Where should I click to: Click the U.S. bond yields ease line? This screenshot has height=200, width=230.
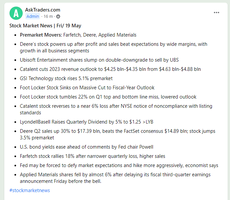(x=86, y=147)
